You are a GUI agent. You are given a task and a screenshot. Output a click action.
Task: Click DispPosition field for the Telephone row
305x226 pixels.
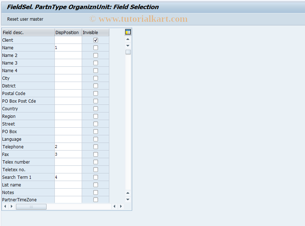tap(68, 147)
